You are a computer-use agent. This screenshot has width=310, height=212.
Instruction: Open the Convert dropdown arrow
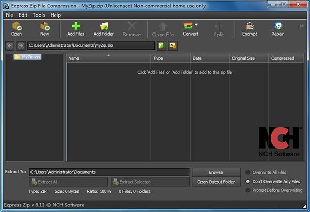pos(196,25)
